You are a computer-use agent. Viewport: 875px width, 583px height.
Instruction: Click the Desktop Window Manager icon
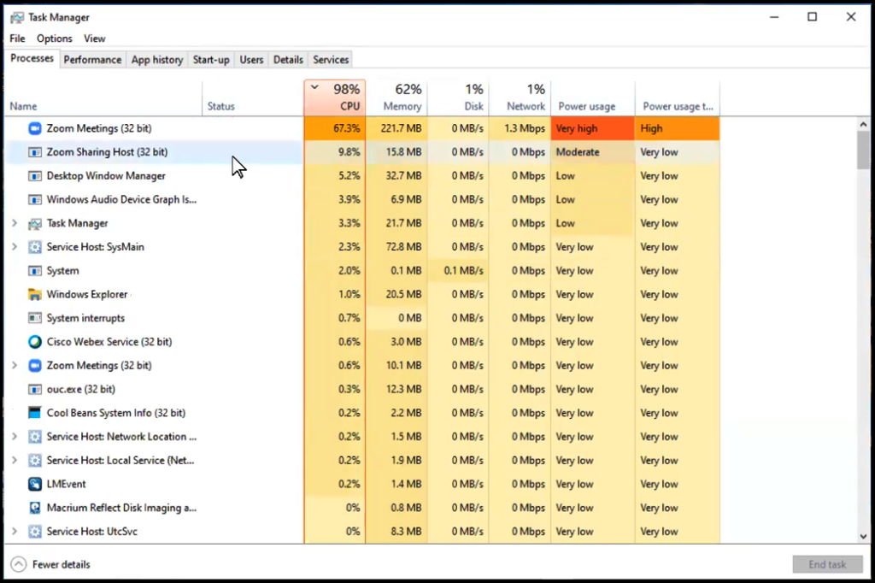34,176
